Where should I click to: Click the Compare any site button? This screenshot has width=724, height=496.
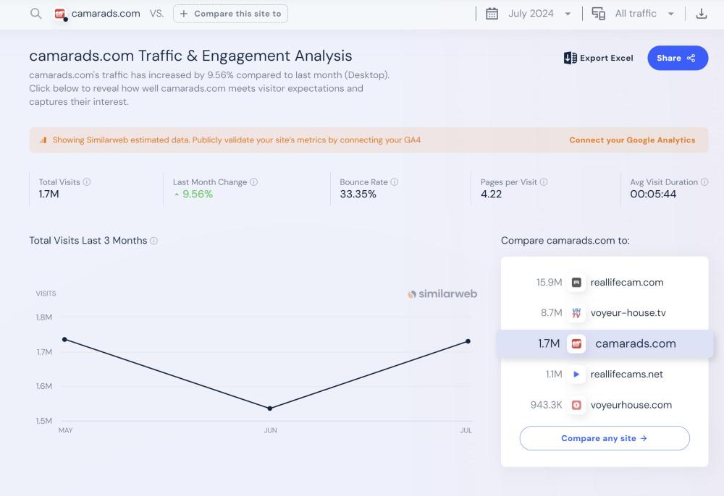pyautogui.click(x=604, y=438)
